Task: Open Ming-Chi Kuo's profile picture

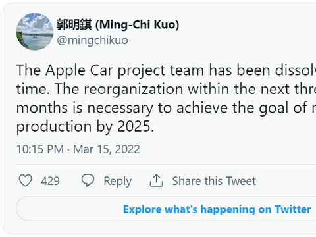Action: click(35, 32)
